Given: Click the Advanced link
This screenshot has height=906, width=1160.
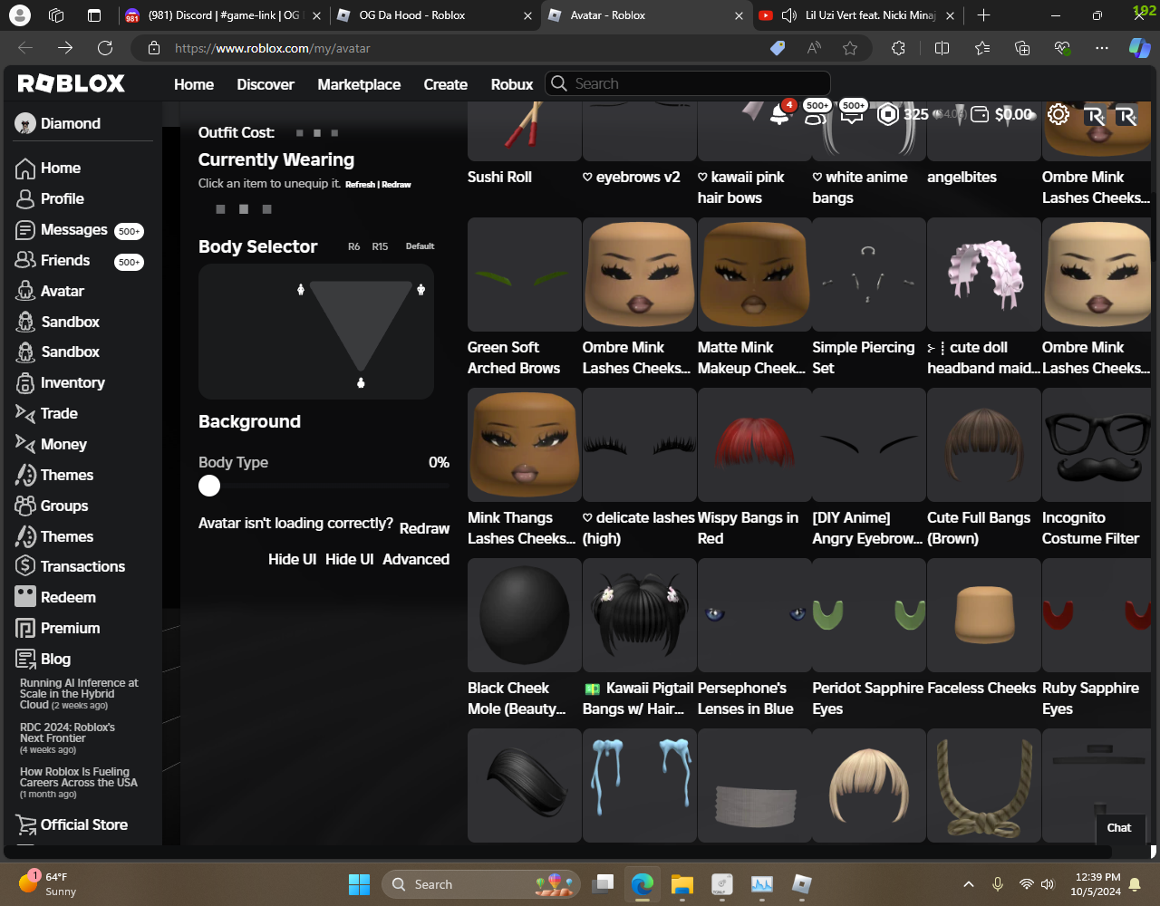Looking at the screenshot, I should click(x=416, y=559).
